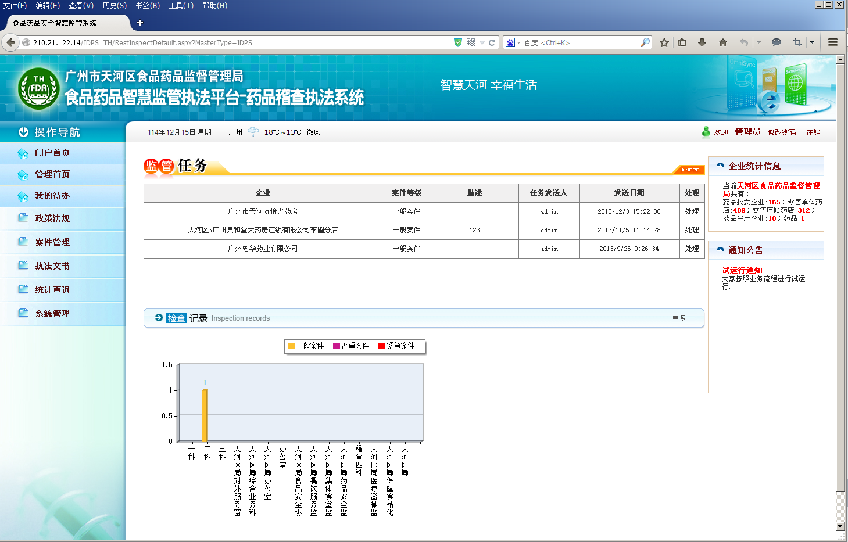Click the page scrollbar up arrow
Viewport: 848px width, 542px height.
tap(840, 59)
